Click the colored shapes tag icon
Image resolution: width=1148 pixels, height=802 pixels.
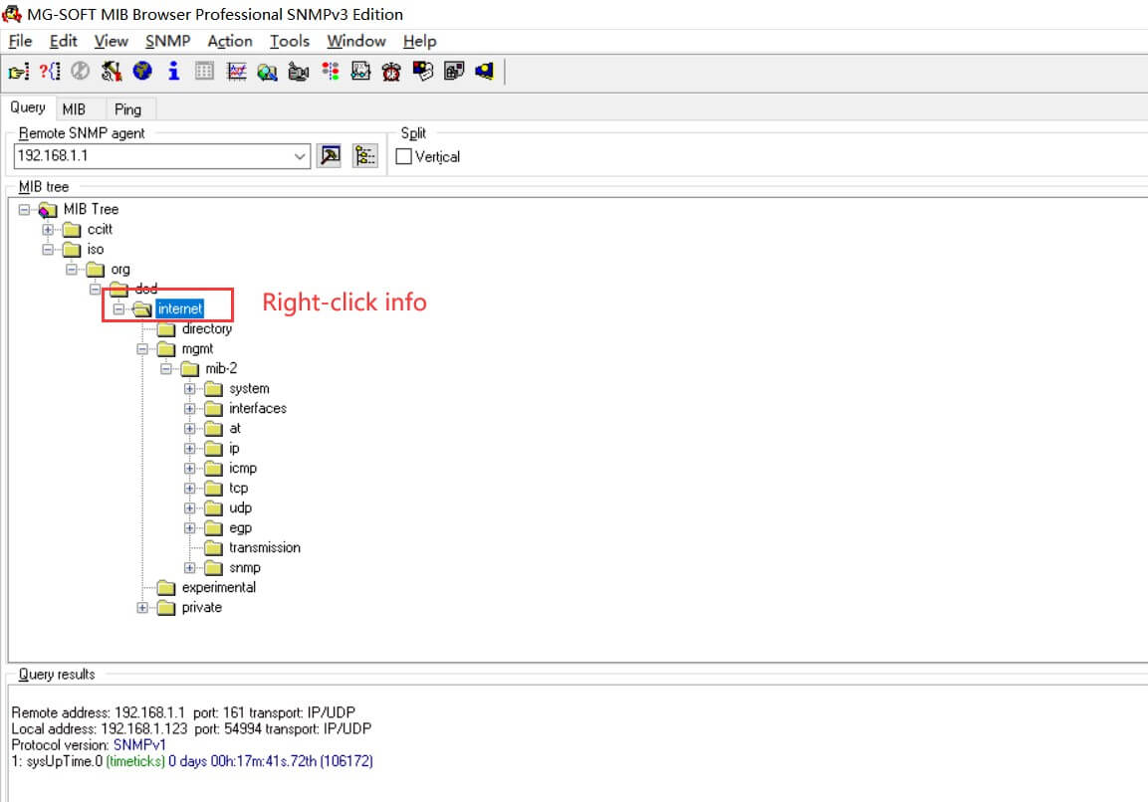pos(423,72)
